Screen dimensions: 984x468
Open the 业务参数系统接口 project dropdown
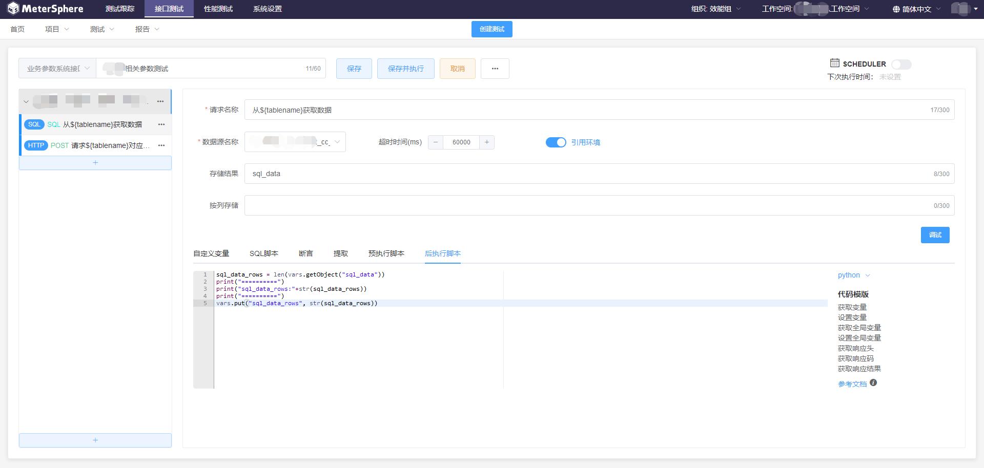(x=57, y=69)
